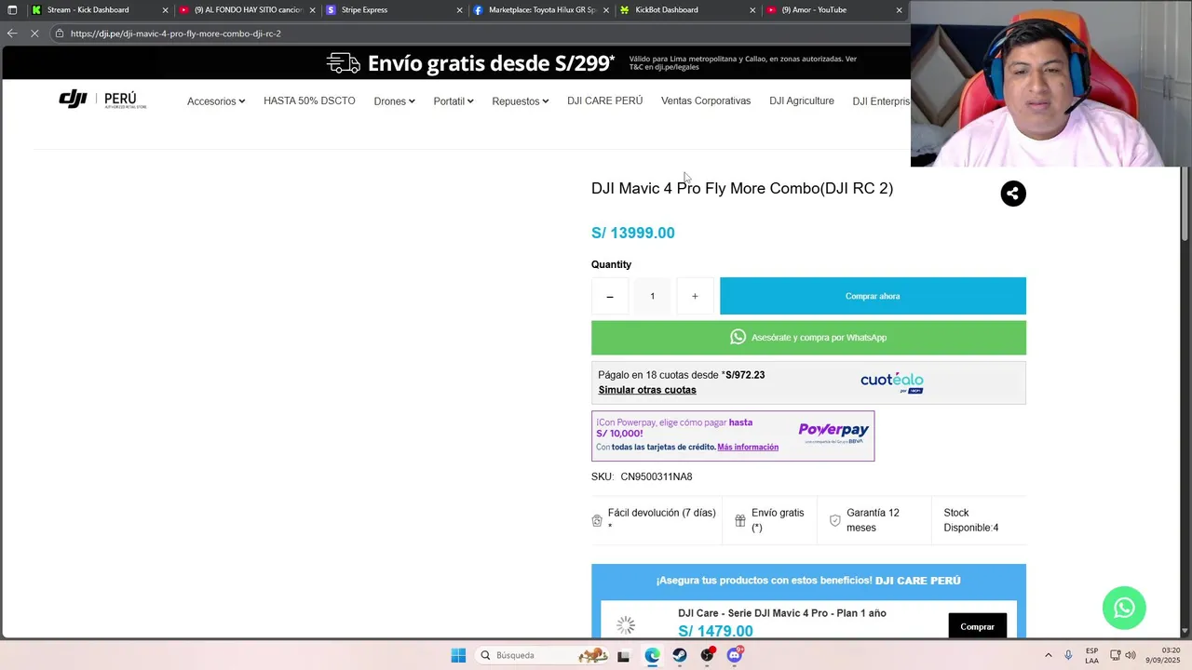The image size is (1192, 670).
Task: Click Asesórate y compra por WhatsApp
Action: 808,338
